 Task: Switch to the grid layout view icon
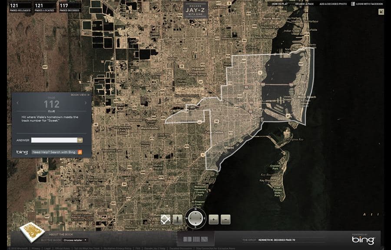196,239
